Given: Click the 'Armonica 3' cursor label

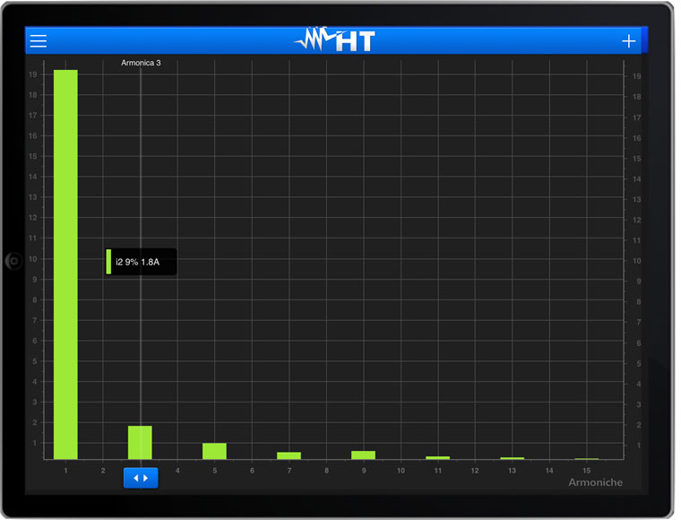Looking at the screenshot, I should tap(141, 63).
